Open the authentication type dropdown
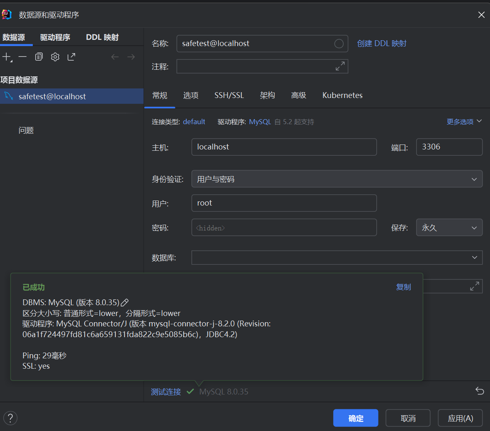This screenshot has width=490, height=431. pyautogui.click(x=336, y=179)
